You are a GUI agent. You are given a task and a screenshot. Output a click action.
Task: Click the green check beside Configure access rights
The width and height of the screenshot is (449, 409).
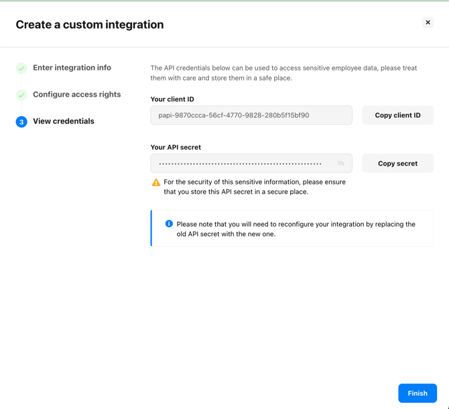[x=21, y=95]
